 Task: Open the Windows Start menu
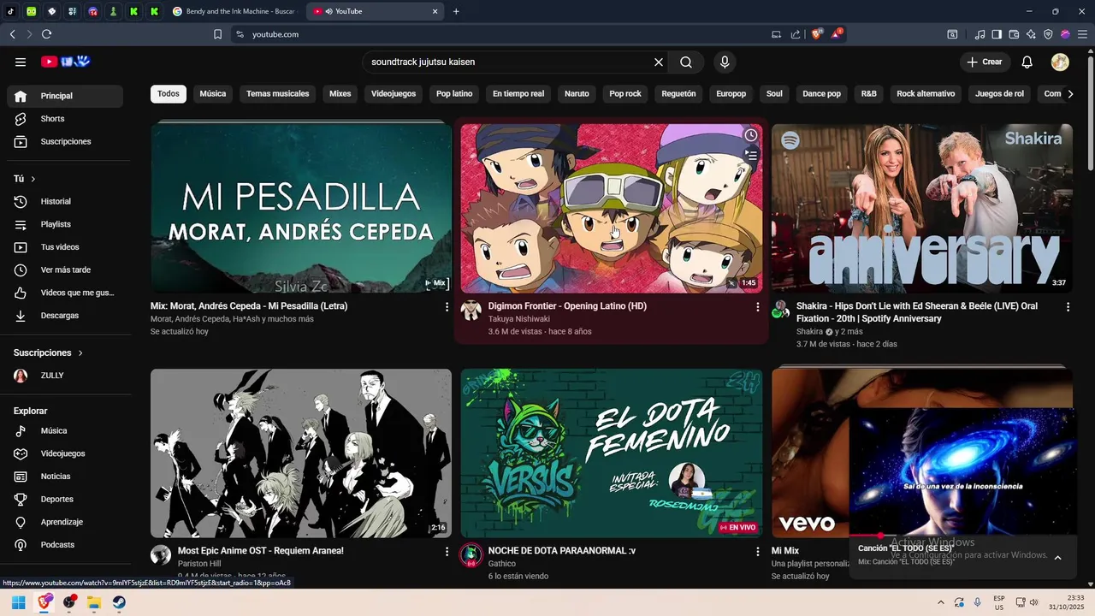point(18,602)
